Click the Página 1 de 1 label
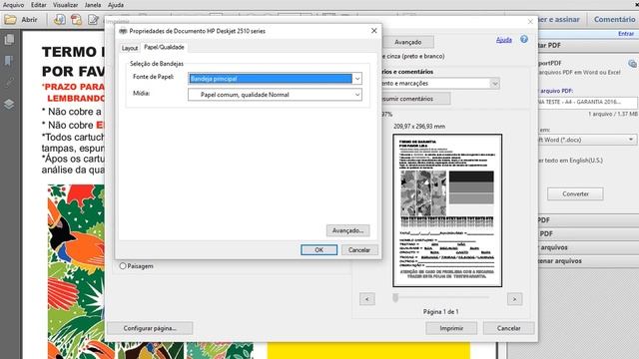 [x=440, y=312]
